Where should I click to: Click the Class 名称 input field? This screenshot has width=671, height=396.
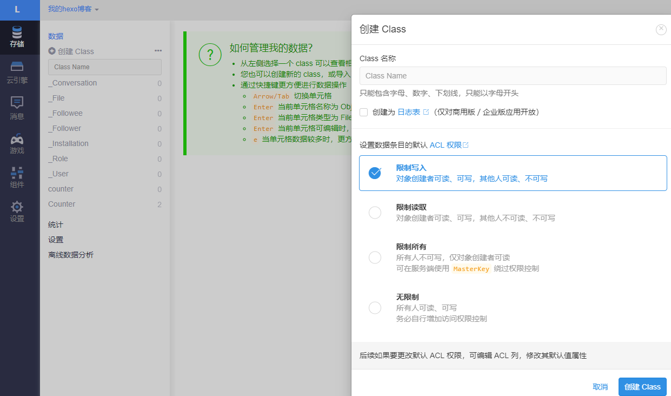(513, 76)
